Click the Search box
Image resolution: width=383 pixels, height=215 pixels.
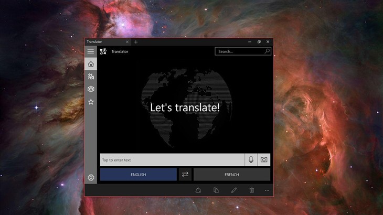(239, 51)
